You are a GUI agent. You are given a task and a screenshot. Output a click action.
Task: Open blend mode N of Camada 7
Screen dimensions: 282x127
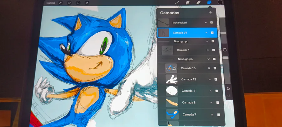[x=212, y=114]
